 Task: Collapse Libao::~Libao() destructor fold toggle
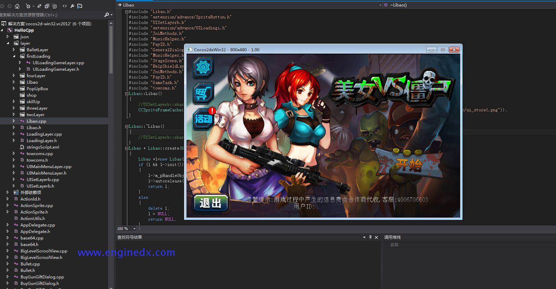coord(127,126)
